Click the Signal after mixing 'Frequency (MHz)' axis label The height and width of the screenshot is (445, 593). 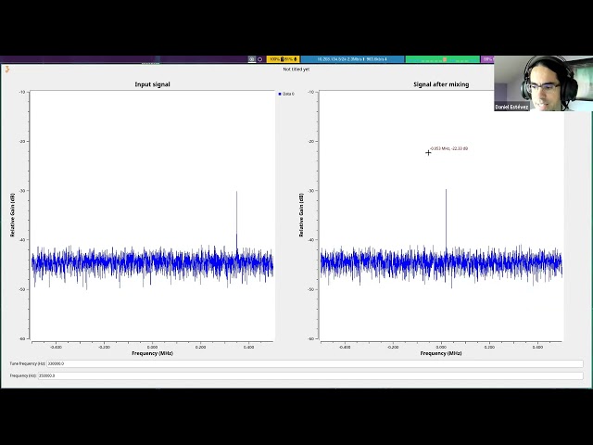pyautogui.click(x=441, y=353)
